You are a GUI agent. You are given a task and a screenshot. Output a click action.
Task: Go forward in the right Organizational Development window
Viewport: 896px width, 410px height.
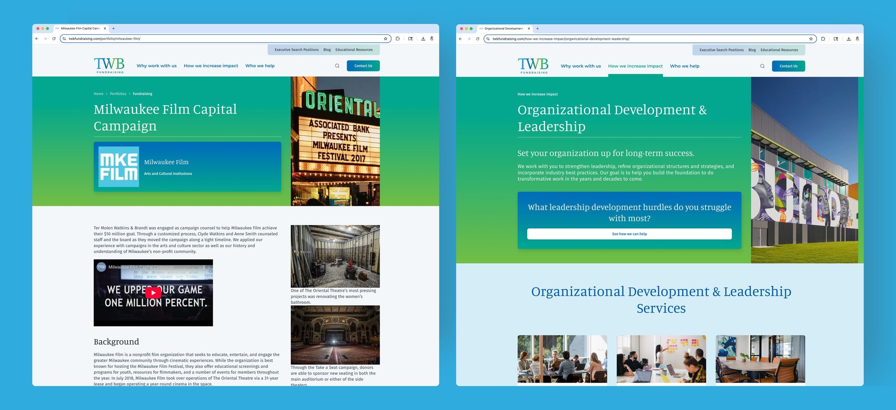click(469, 39)
